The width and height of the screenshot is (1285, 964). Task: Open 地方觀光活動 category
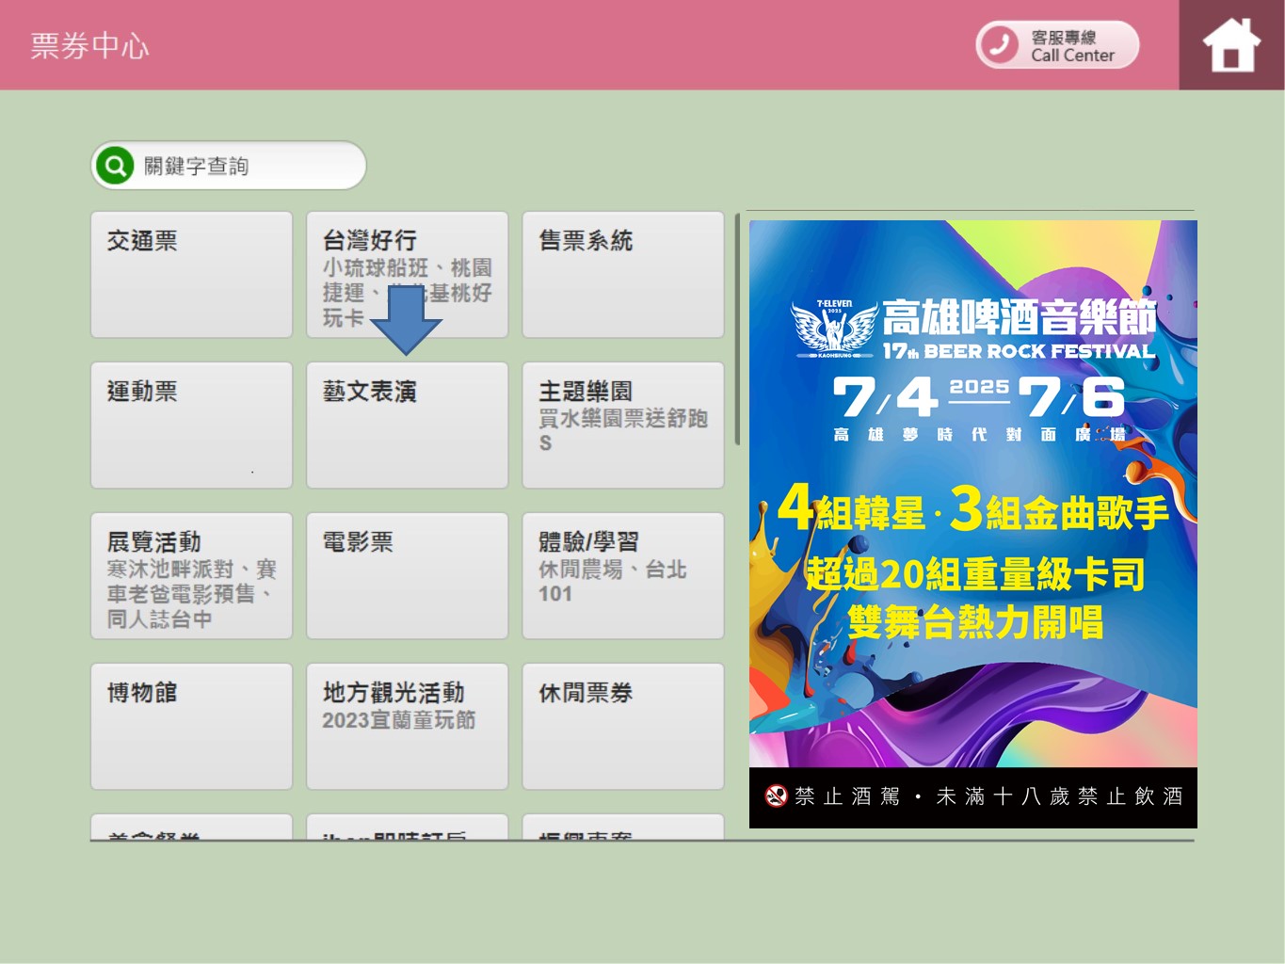tap(407, 726)
